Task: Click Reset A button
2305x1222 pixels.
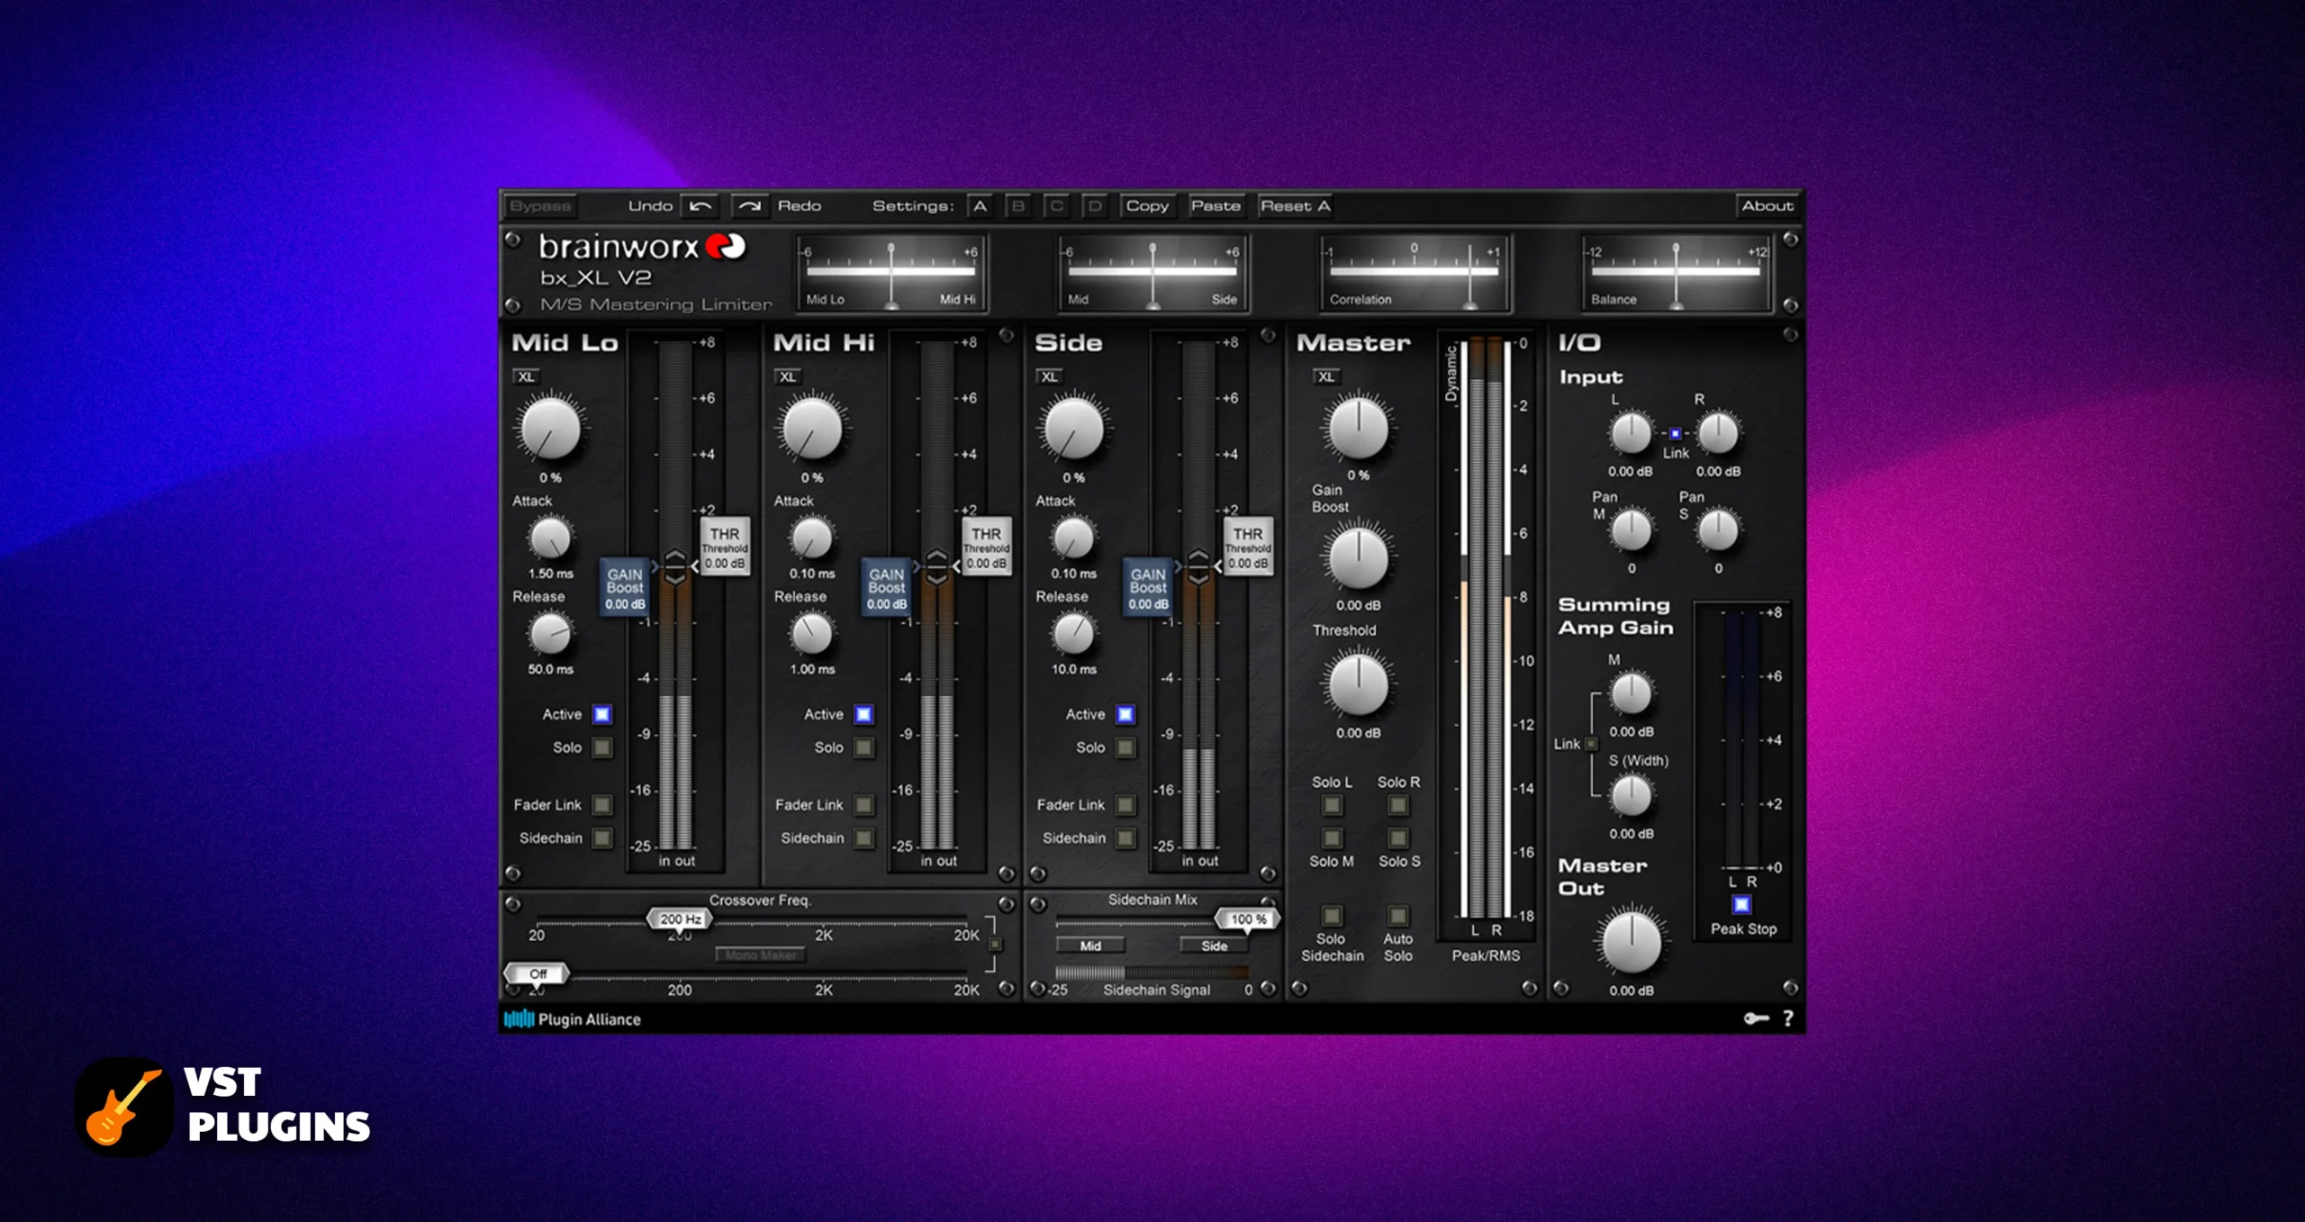Action: [1295, 206]
